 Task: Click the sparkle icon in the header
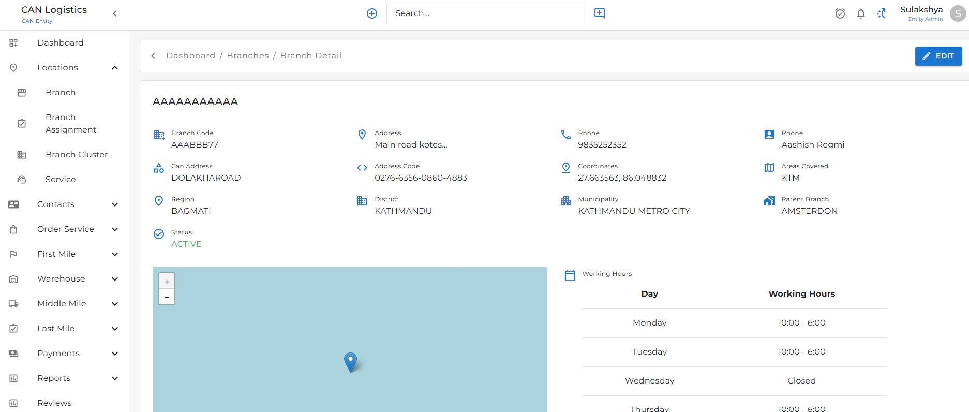pos(882,13)
